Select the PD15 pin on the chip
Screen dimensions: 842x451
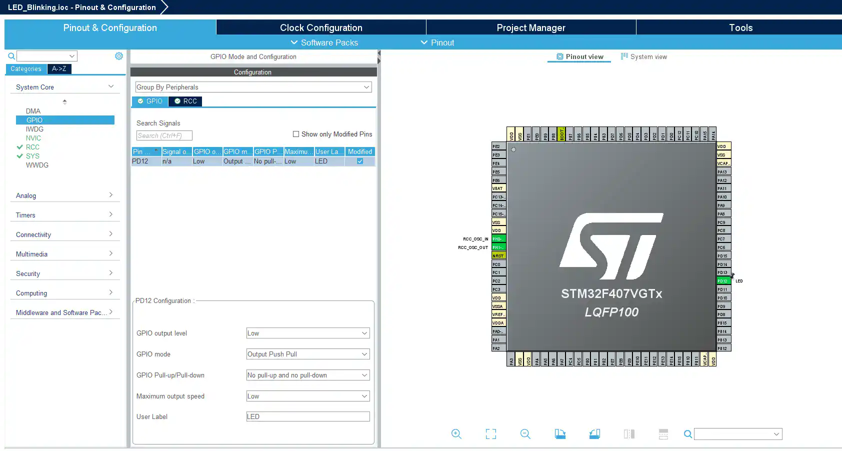point(723,256)
